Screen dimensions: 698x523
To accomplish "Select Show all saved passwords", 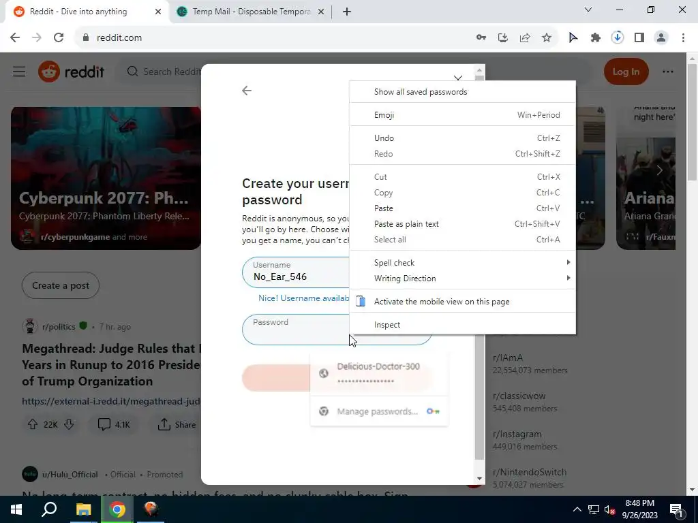I will coord(463,92).
